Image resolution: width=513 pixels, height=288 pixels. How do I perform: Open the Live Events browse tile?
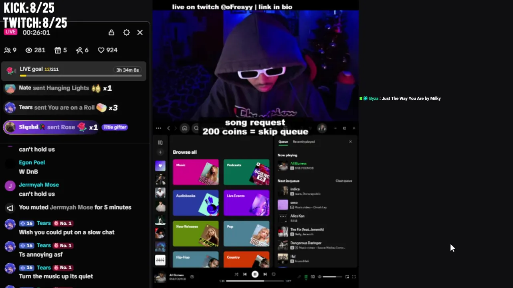click(x=246, y=203)
